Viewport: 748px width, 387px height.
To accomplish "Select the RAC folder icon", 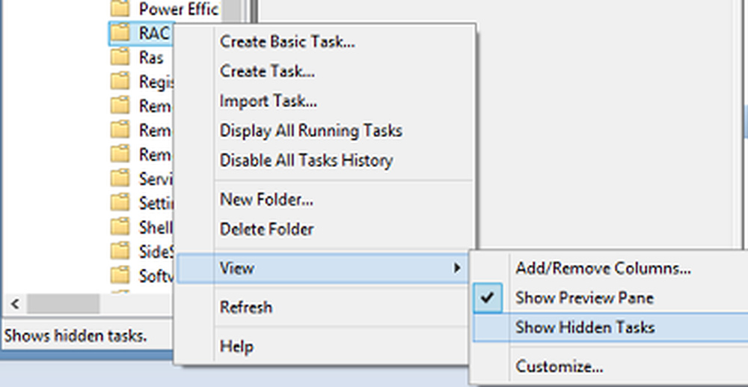I will point(120,33).
